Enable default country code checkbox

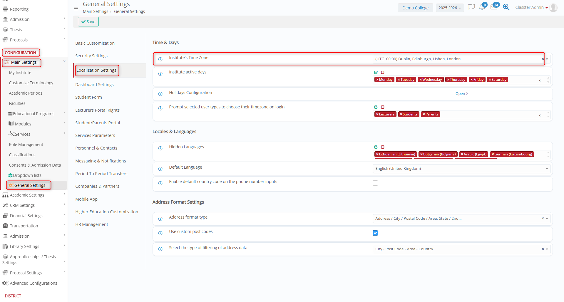[375, 183]
